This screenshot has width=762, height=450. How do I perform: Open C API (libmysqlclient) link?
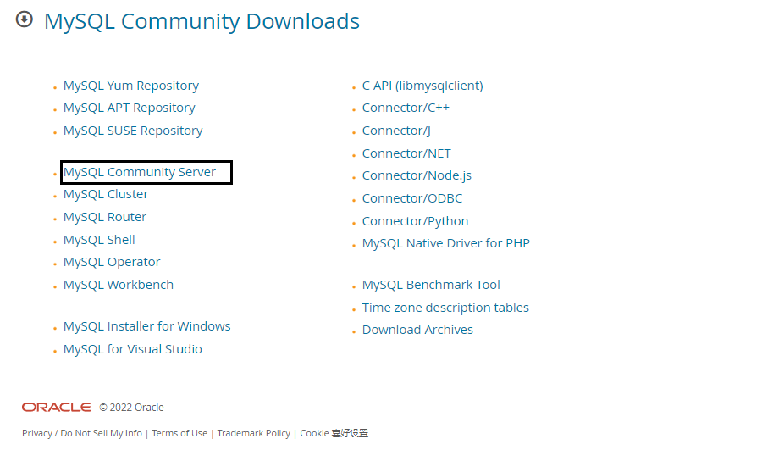tap(422, 86)
